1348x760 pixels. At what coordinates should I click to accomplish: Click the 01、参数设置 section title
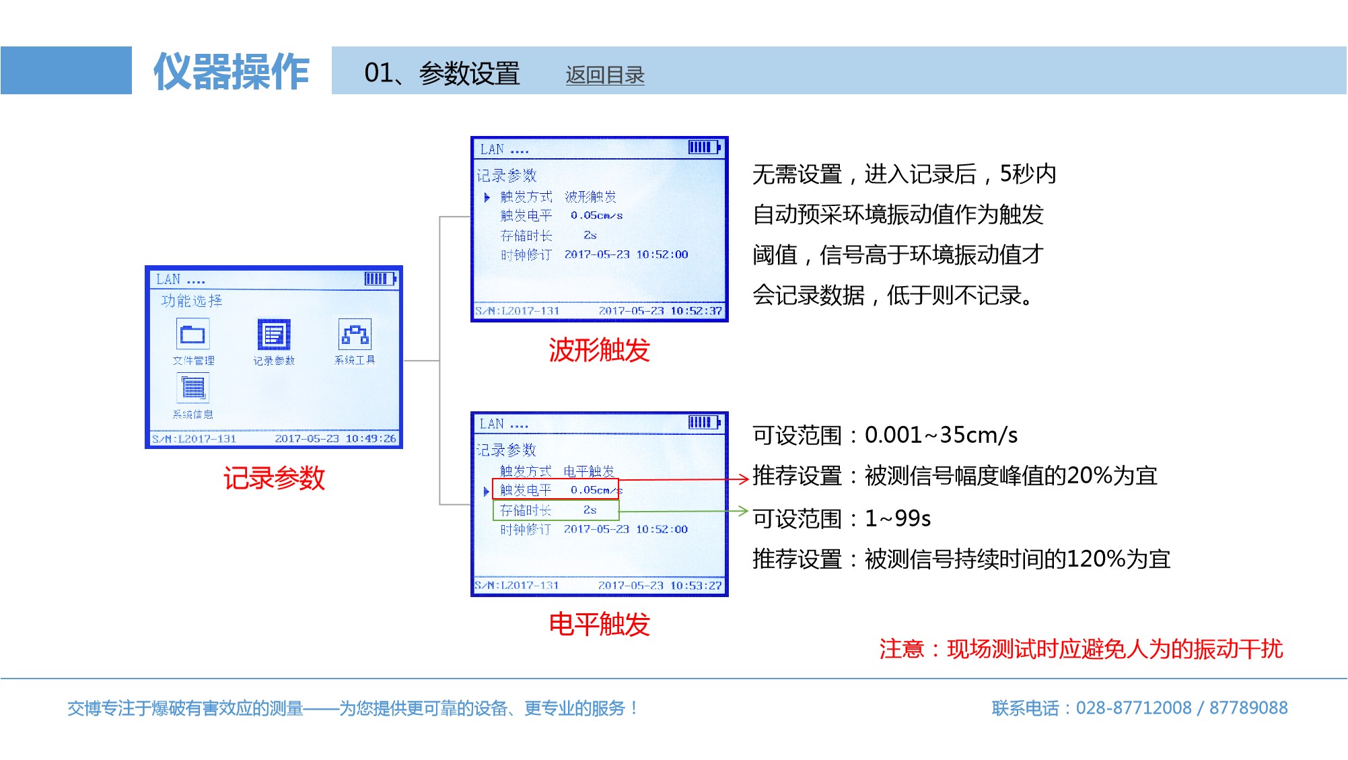coord(441,73)
